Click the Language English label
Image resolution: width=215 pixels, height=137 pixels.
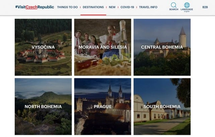[x=187, y=10]
